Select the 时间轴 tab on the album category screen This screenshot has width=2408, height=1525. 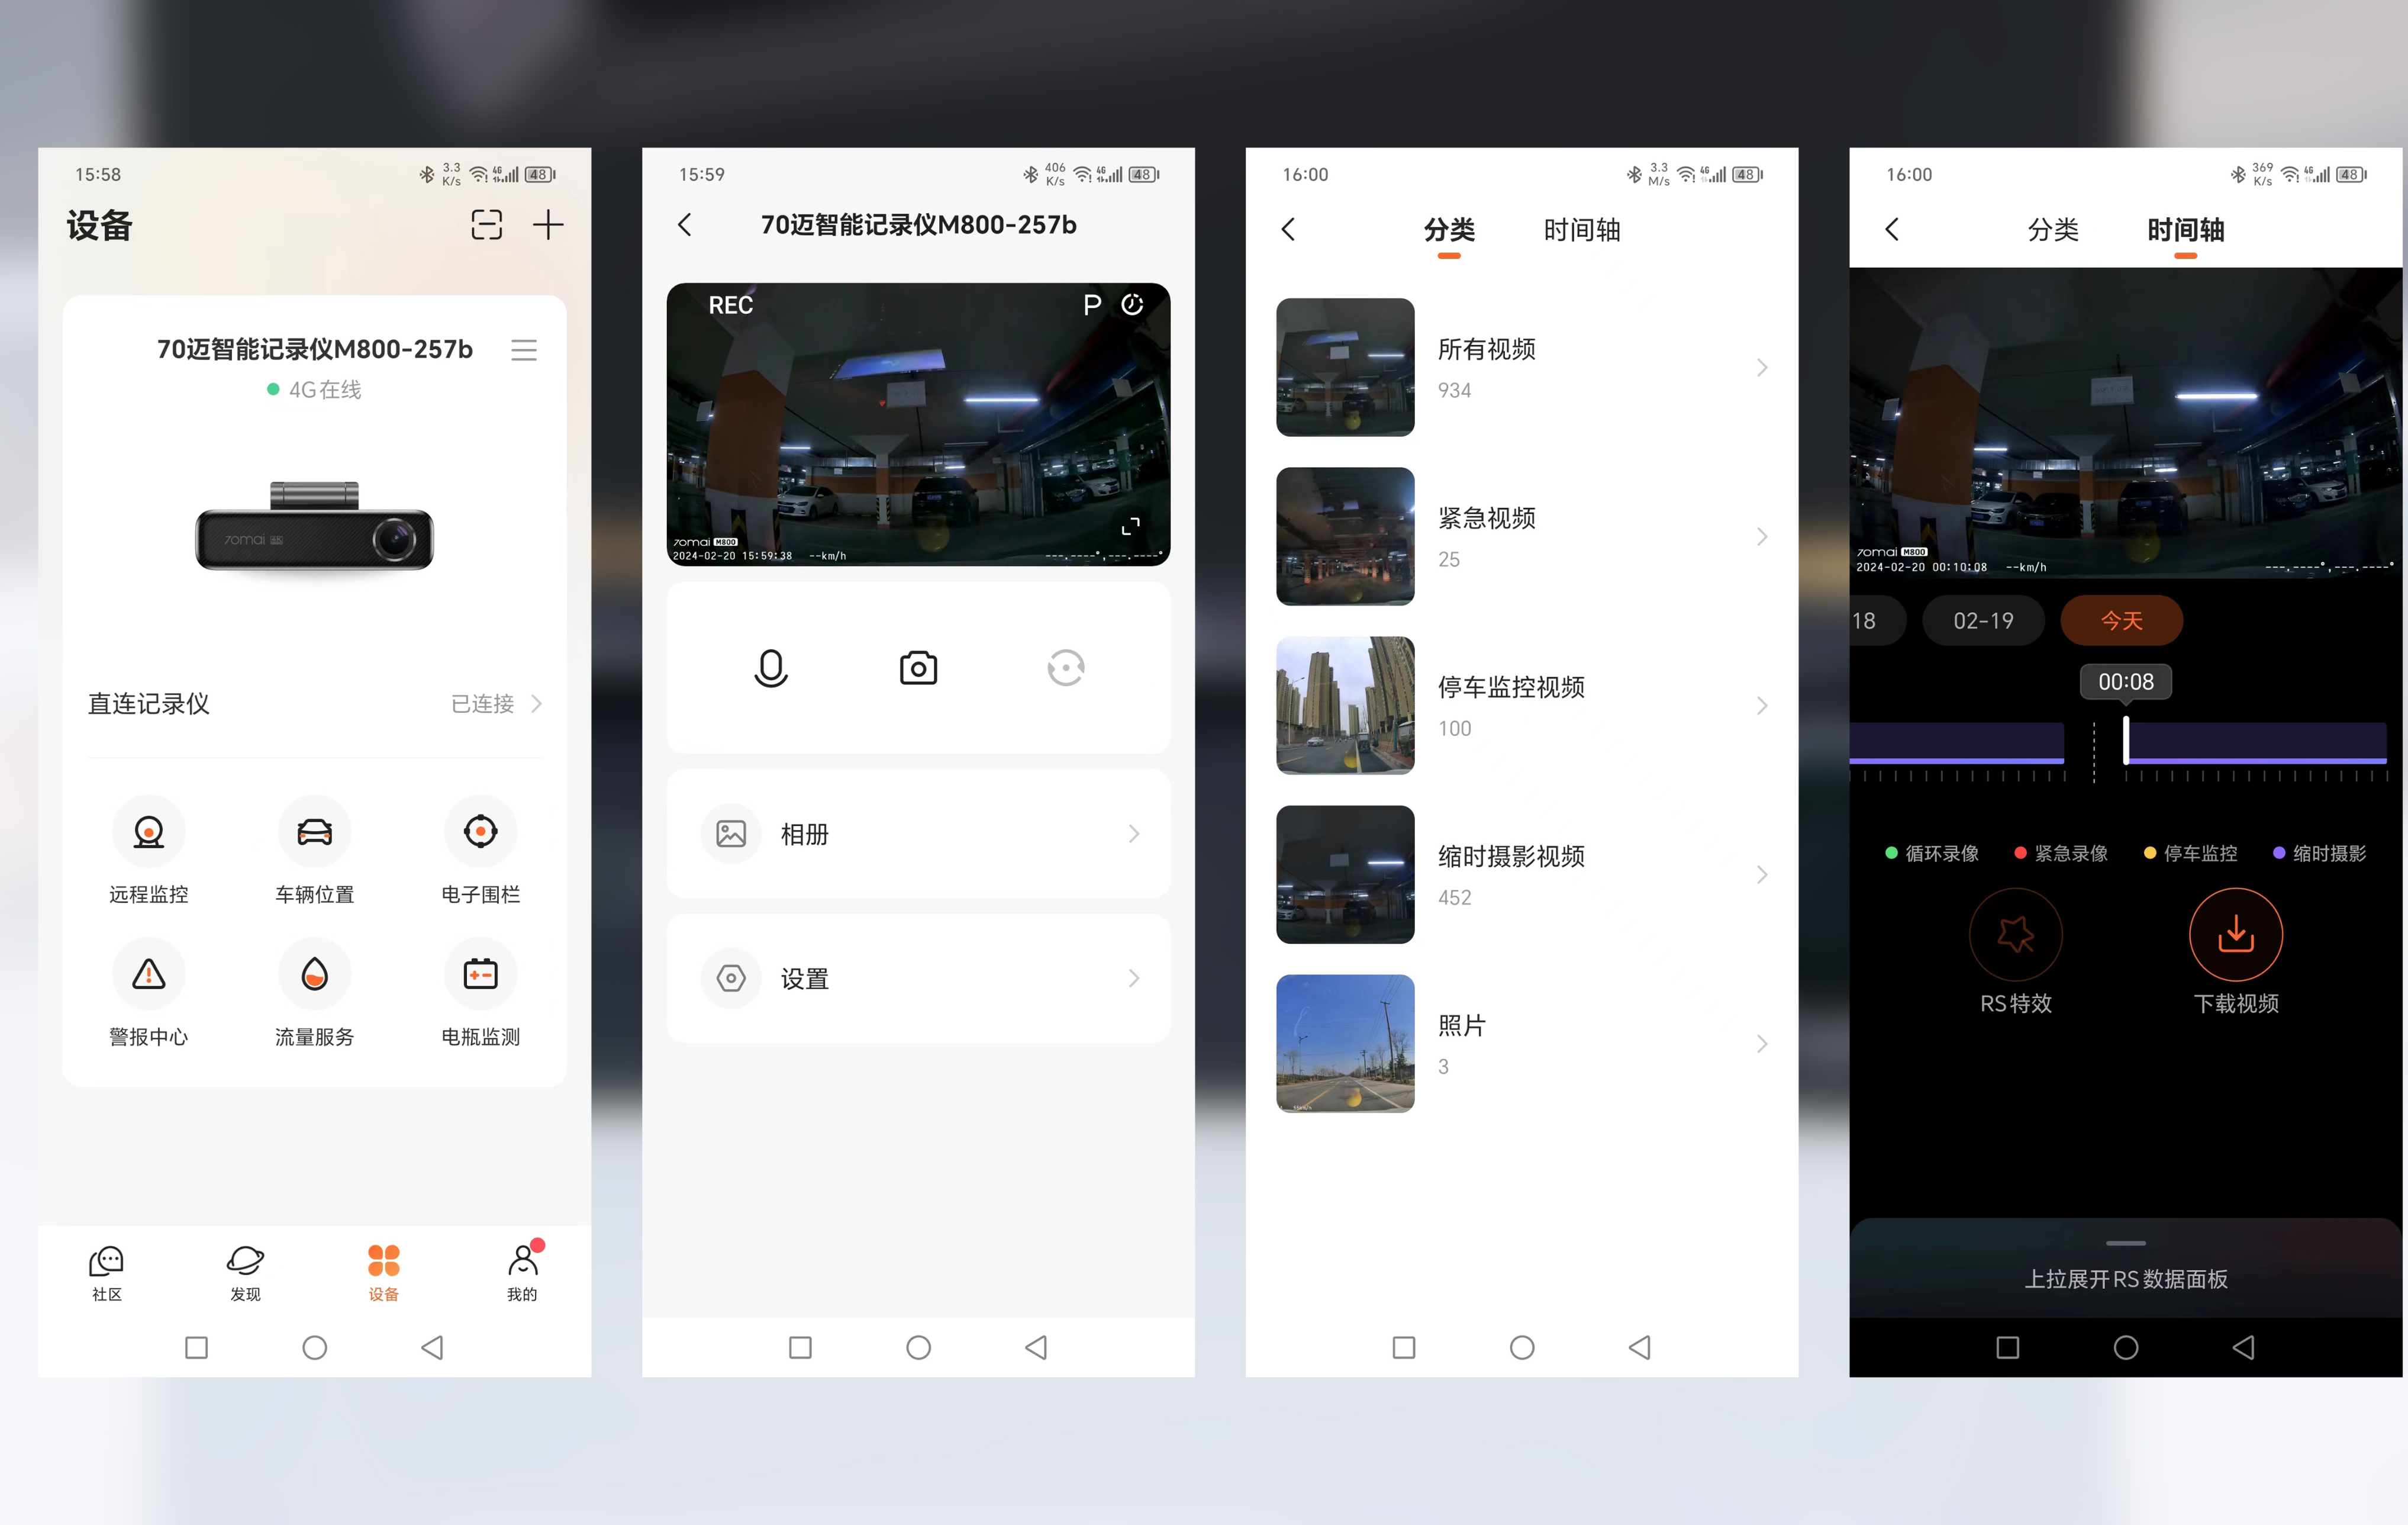click(1581, 230)
